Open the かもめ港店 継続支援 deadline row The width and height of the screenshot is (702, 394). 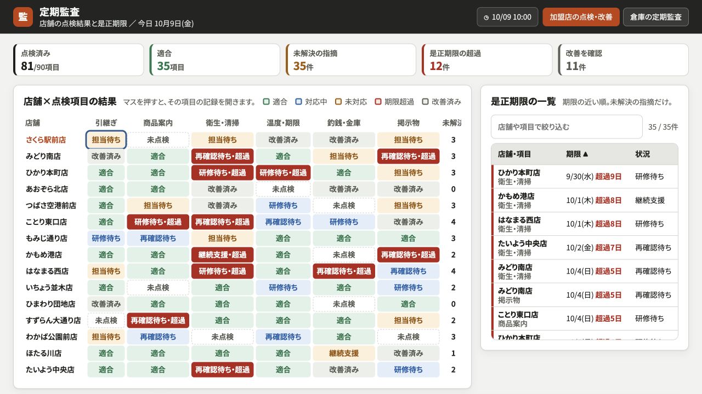click(585, 200)
